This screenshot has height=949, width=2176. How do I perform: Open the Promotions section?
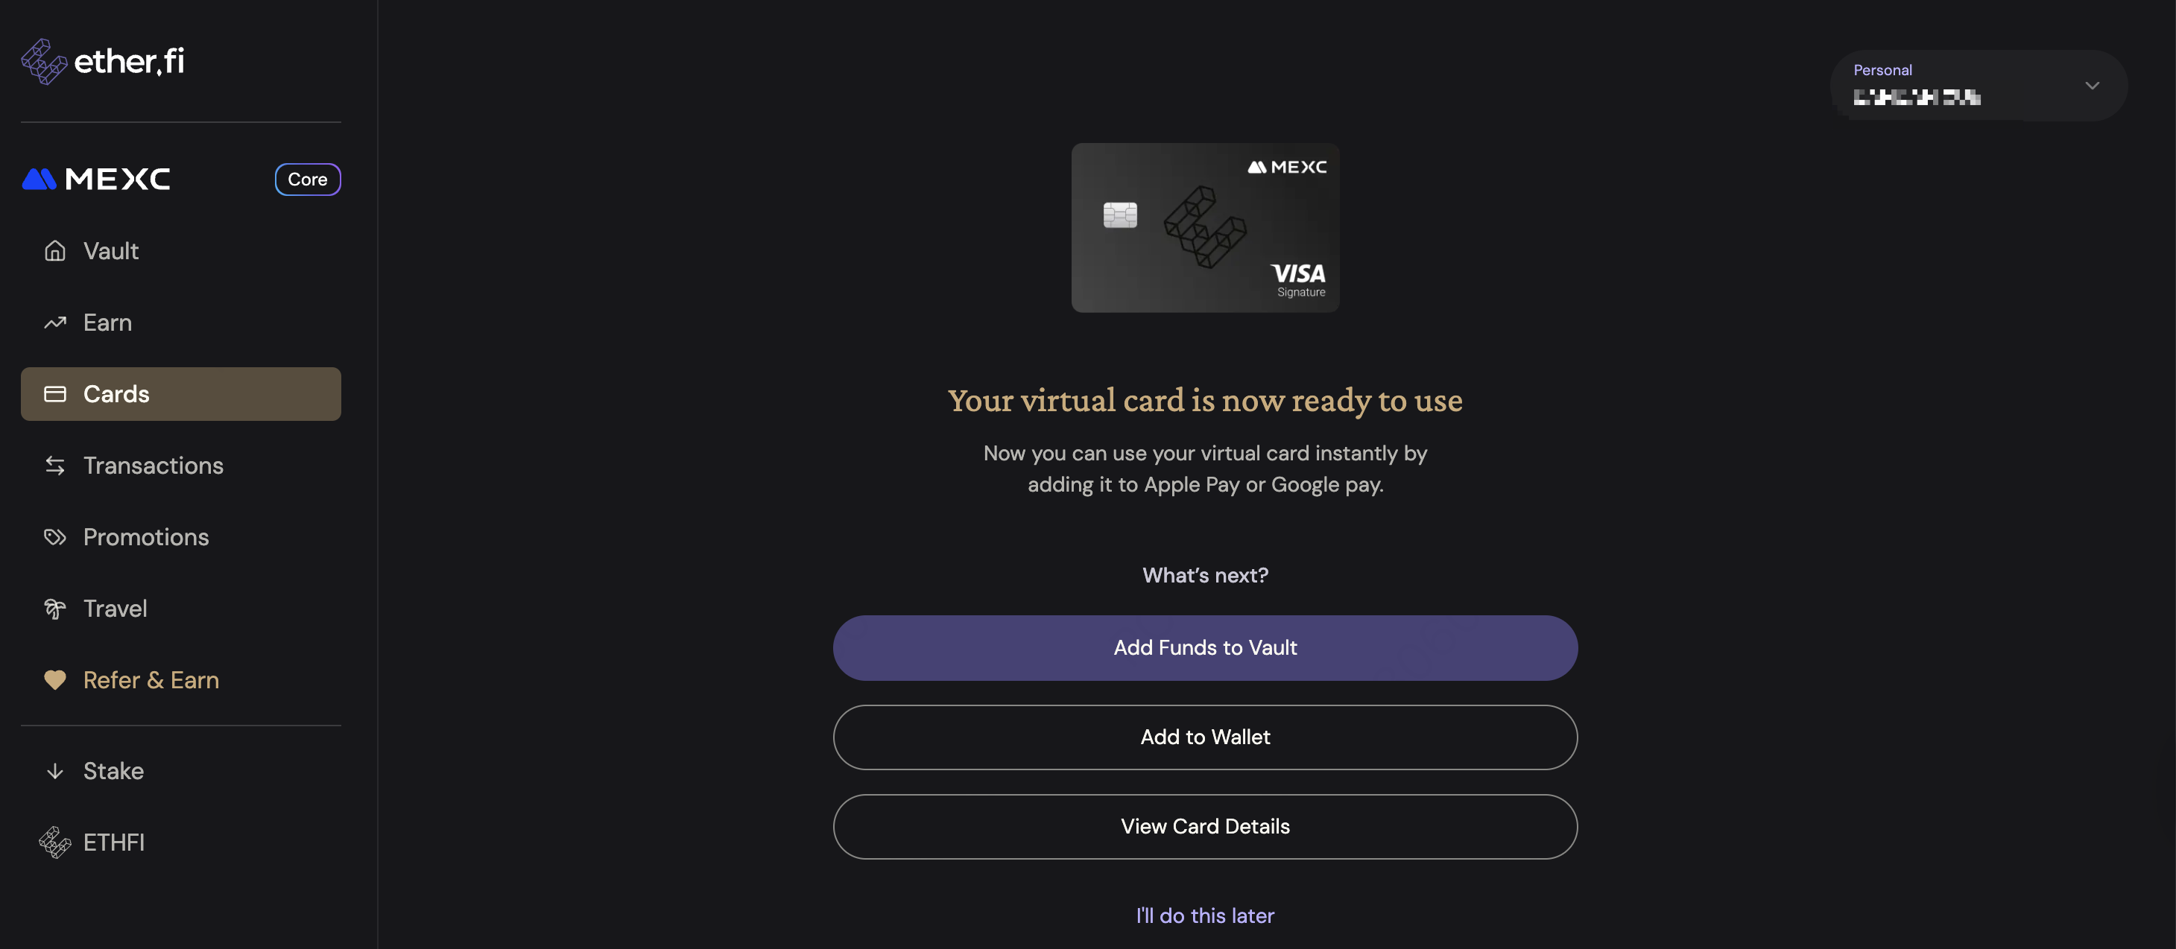146,537
